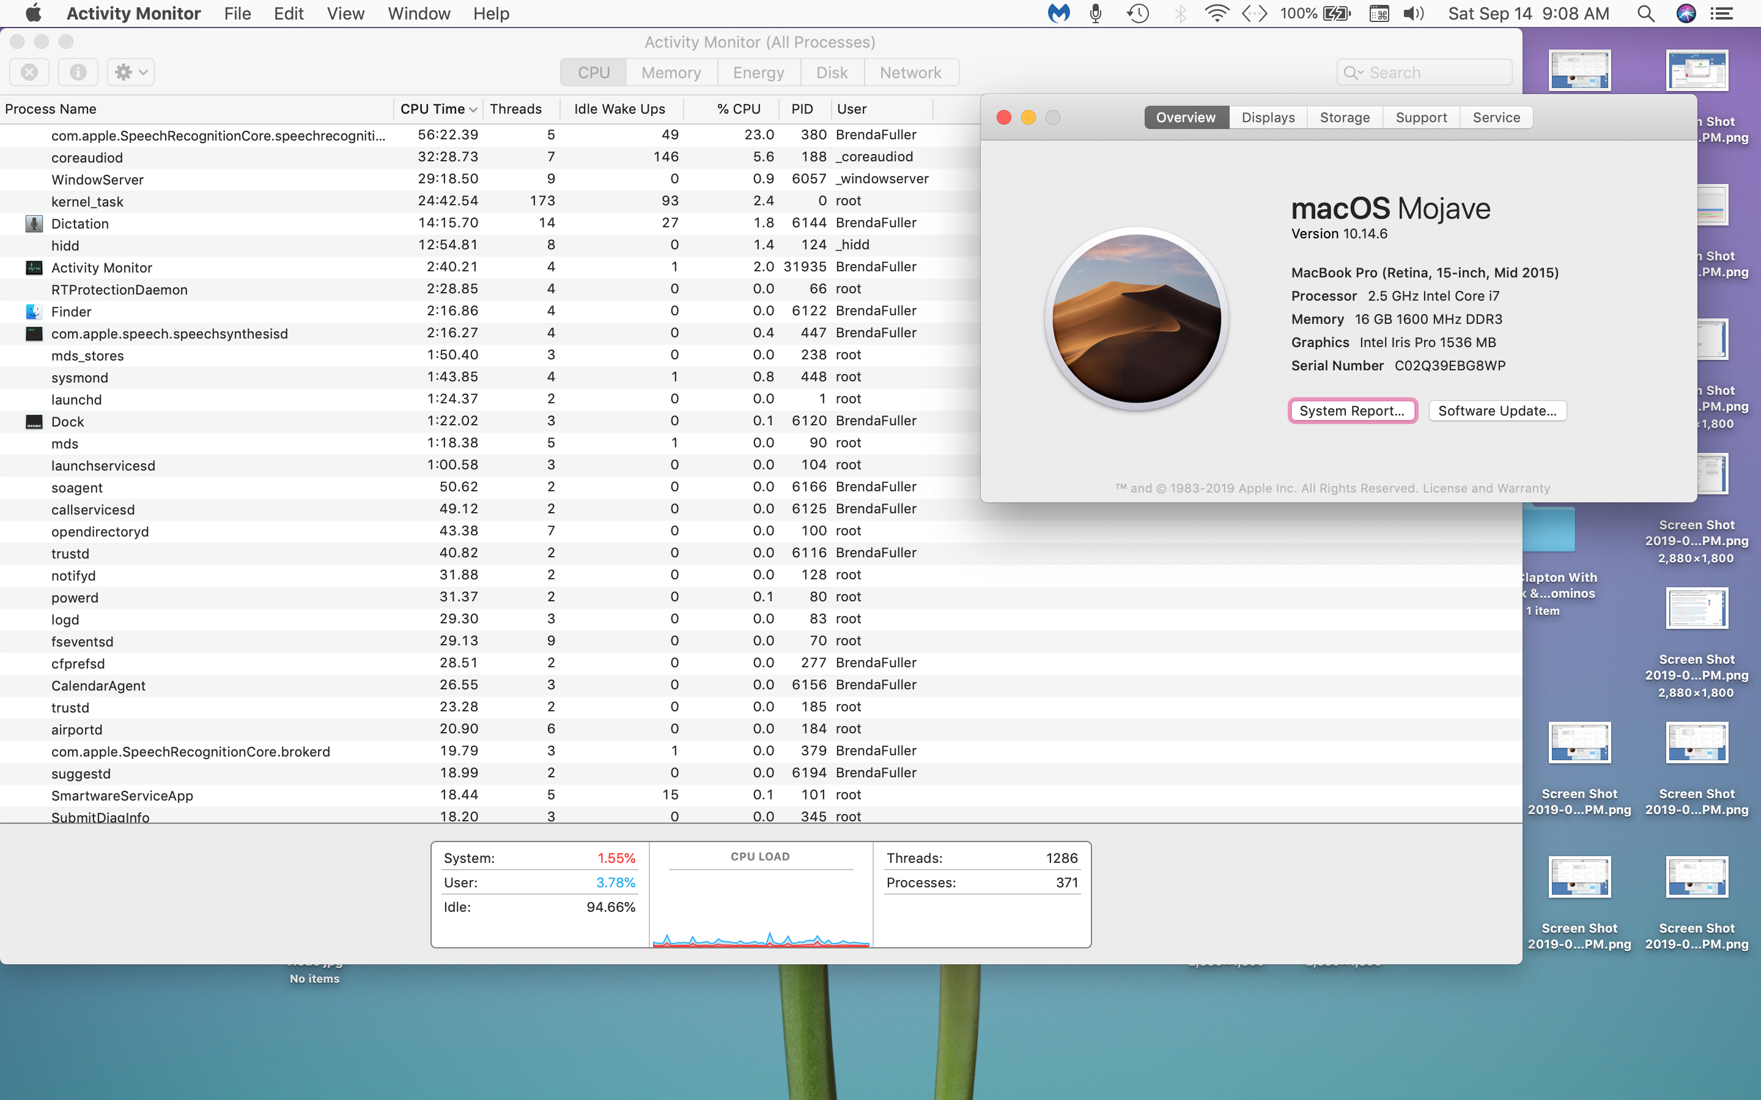Open the View menu
Image resolution: width=1761 pixels, height=1100 pixels.
click(x=345, y=13)
